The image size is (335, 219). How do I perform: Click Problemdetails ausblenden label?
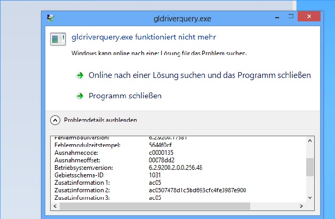pos(100,120)
